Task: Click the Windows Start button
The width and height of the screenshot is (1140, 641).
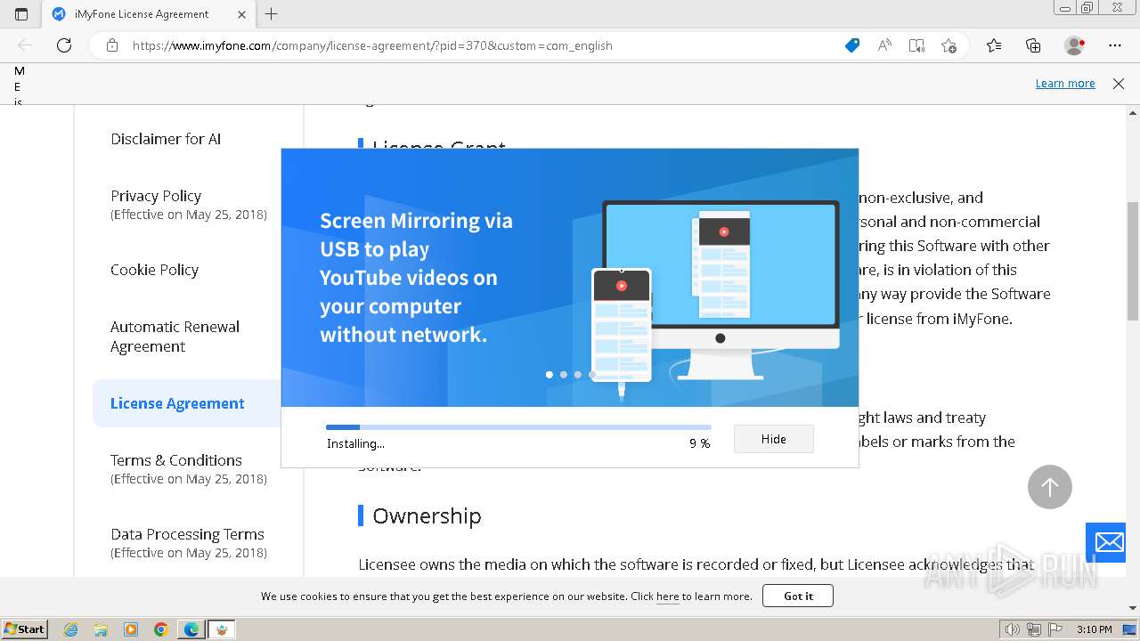Action: (24, 629)
